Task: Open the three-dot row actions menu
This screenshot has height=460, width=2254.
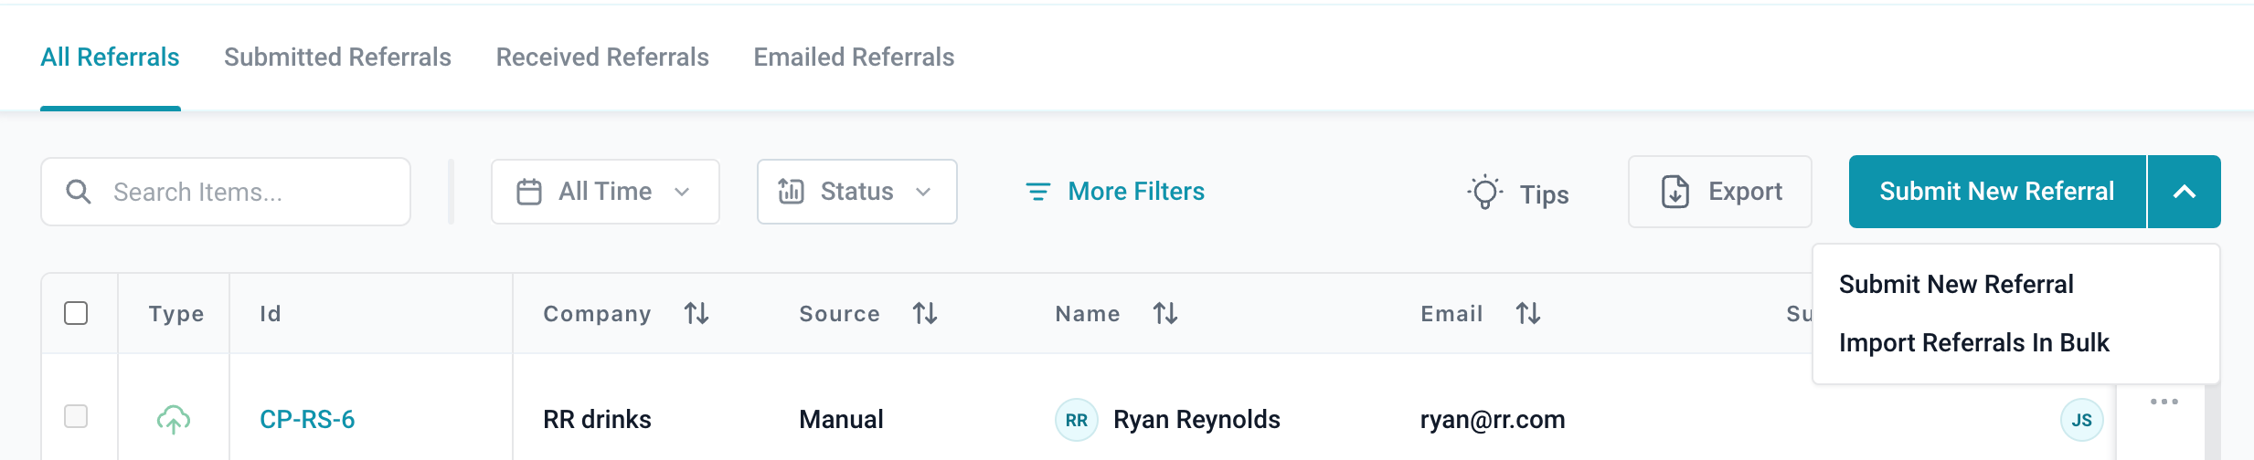Action: pyautogui.click(x=2164, y=402)
